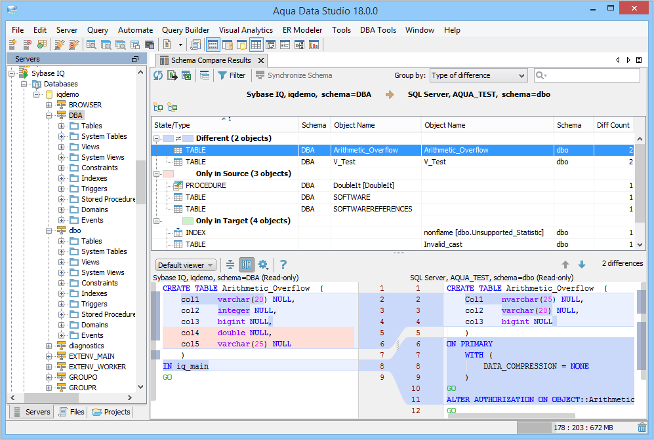Click the scripts window toolbar icon
Image resolution: width=654 pixels, height=440 pixels.
pyautogui.click(x=195, y=45)
